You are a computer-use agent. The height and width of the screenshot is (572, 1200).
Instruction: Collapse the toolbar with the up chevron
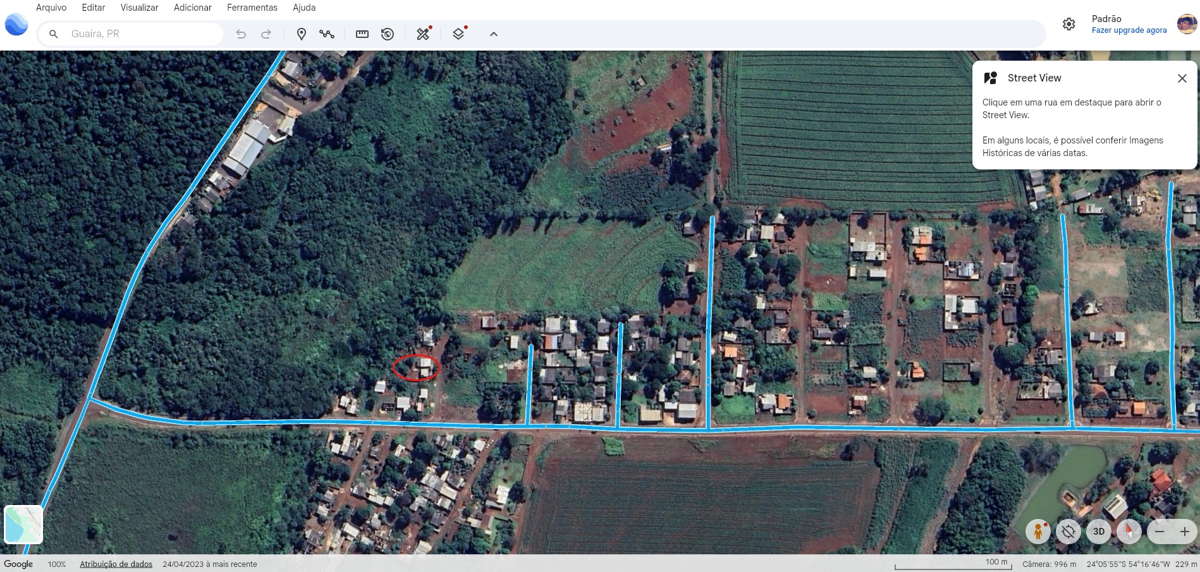494,34
